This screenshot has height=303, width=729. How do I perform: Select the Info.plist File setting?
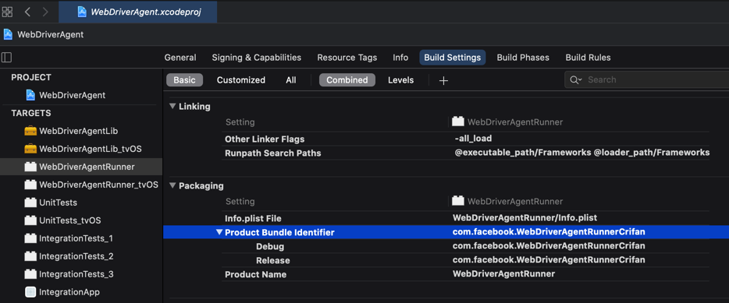point(253,219)
